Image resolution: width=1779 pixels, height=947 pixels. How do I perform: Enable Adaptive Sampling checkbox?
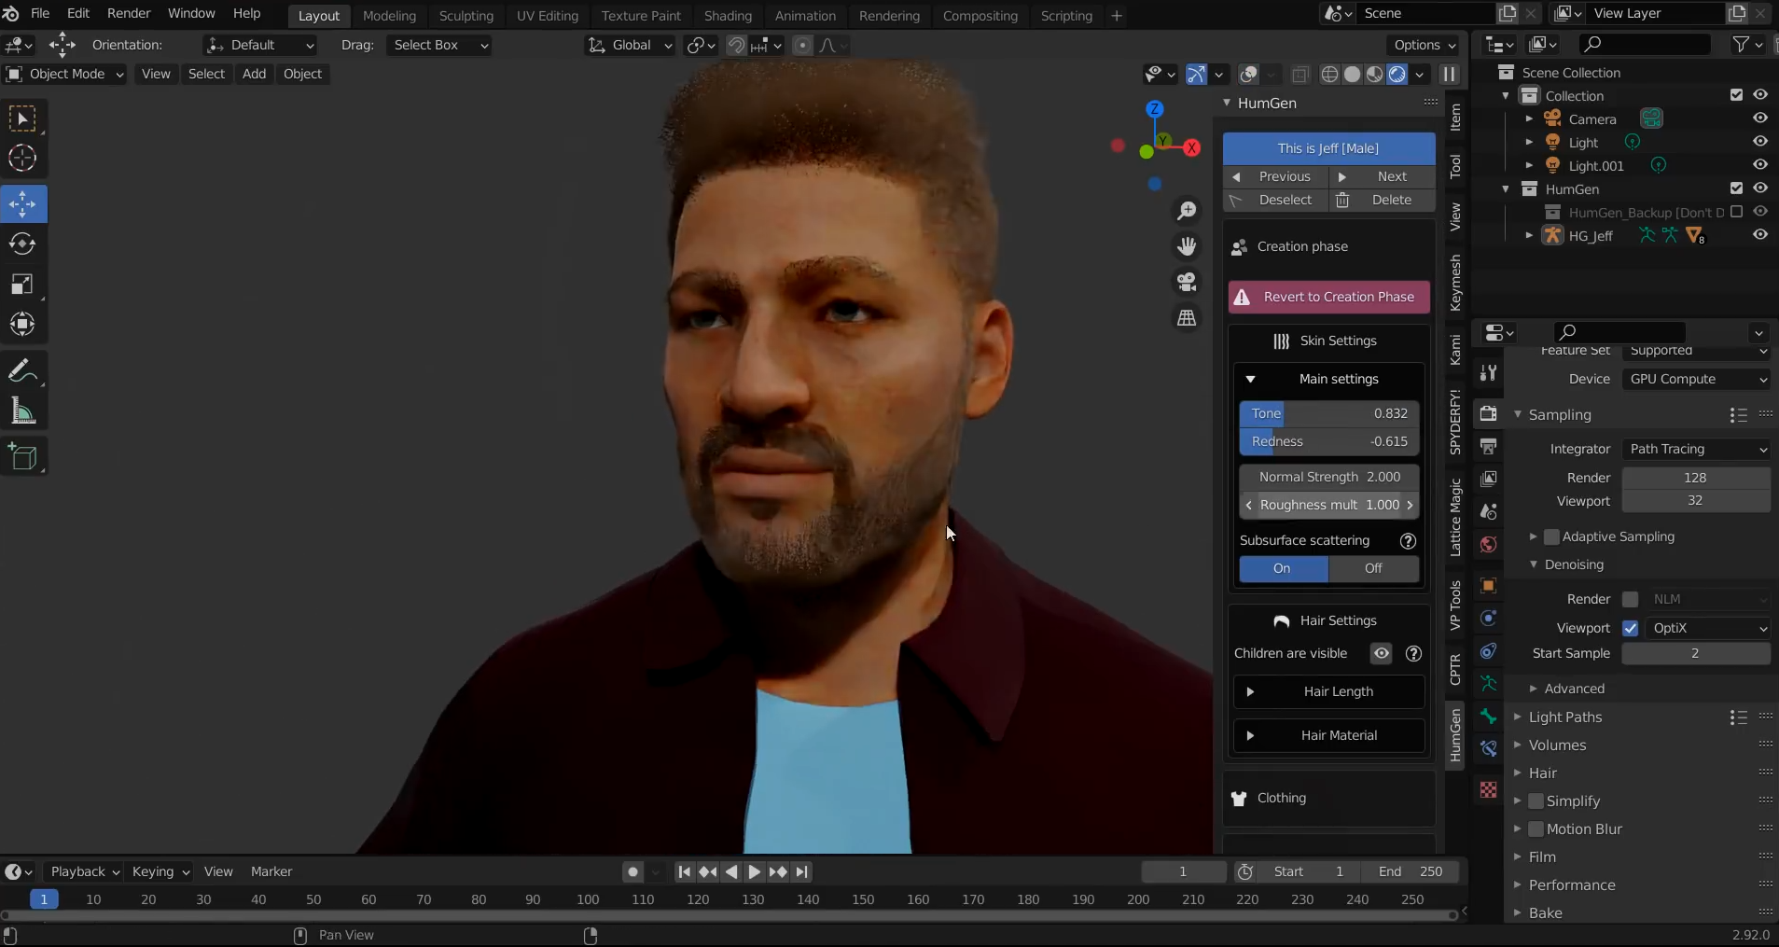point(1552,536)
